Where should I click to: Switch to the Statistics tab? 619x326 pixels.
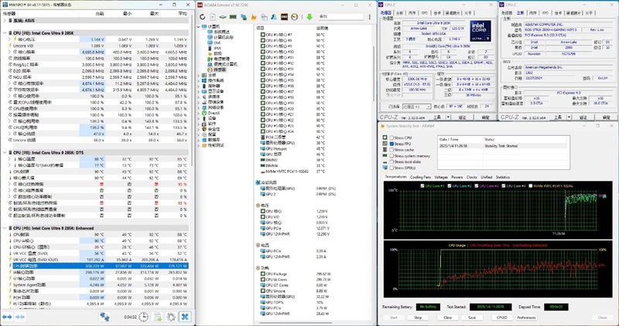(502, 178)
